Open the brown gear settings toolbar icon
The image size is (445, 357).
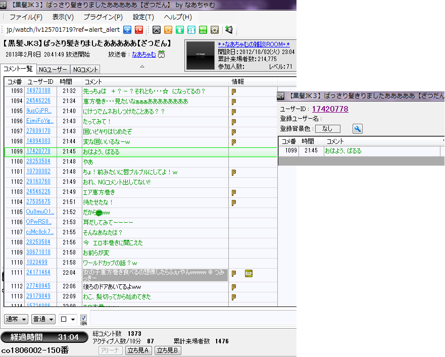pos(215,29)
